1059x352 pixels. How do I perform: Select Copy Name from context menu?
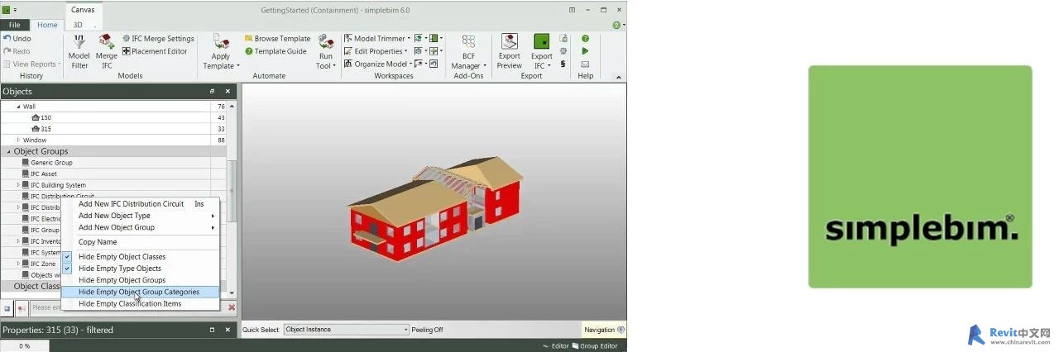141,242
